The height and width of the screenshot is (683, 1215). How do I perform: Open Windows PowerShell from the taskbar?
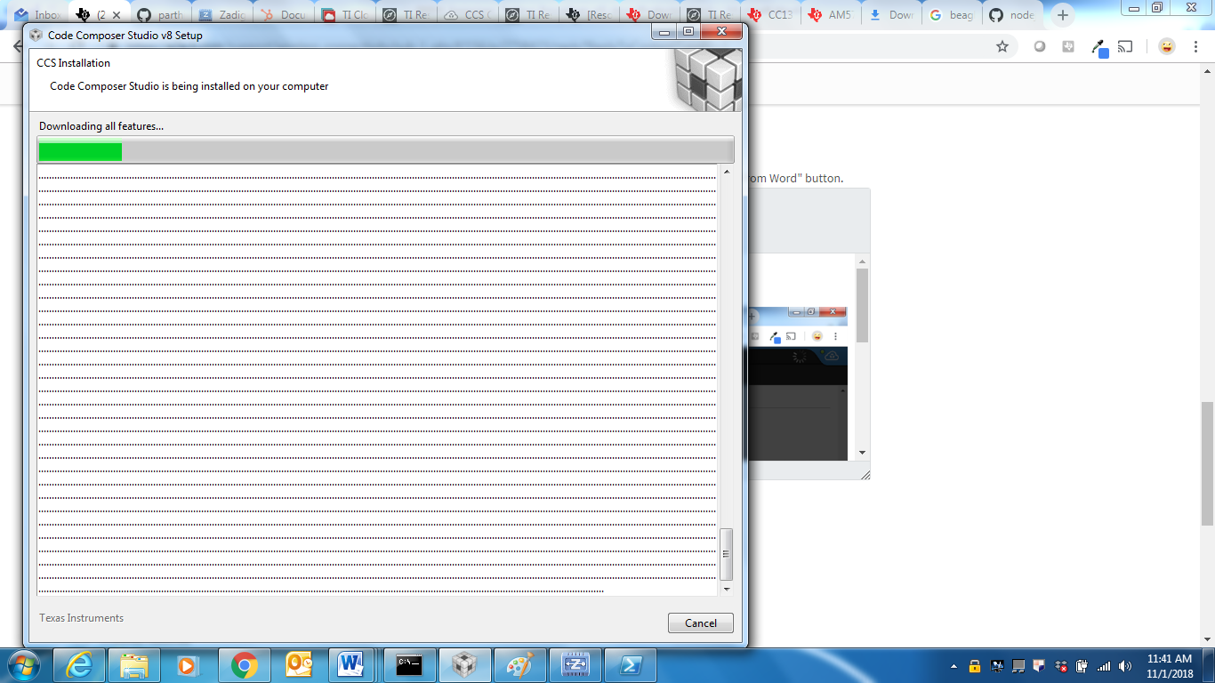click(630, 665)
